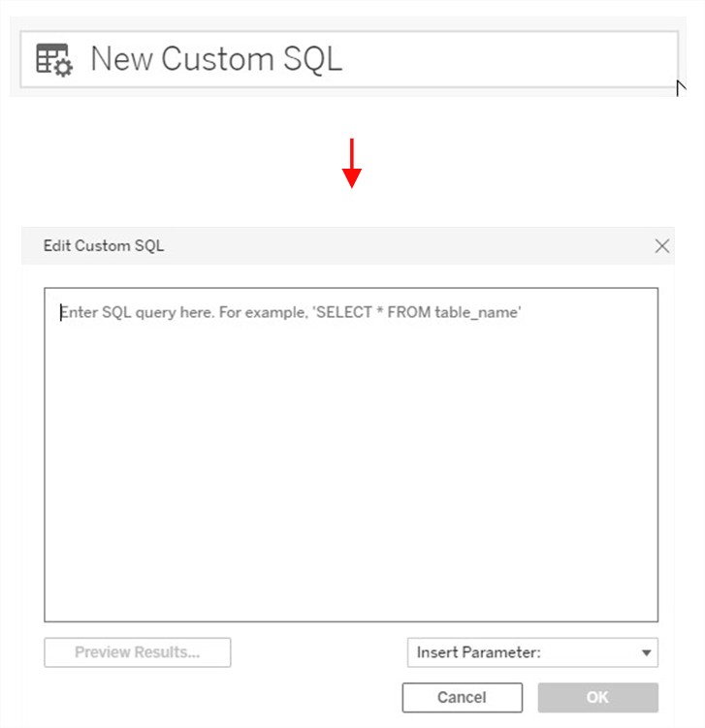705x728 pixels.
Task: Click the mouse pointer beside New Custom SQL box
Action: pyautogui.click(x=682, y=87)
